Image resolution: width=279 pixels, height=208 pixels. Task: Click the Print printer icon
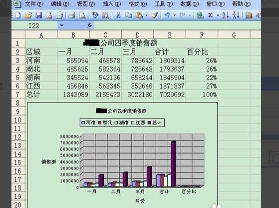72,15
